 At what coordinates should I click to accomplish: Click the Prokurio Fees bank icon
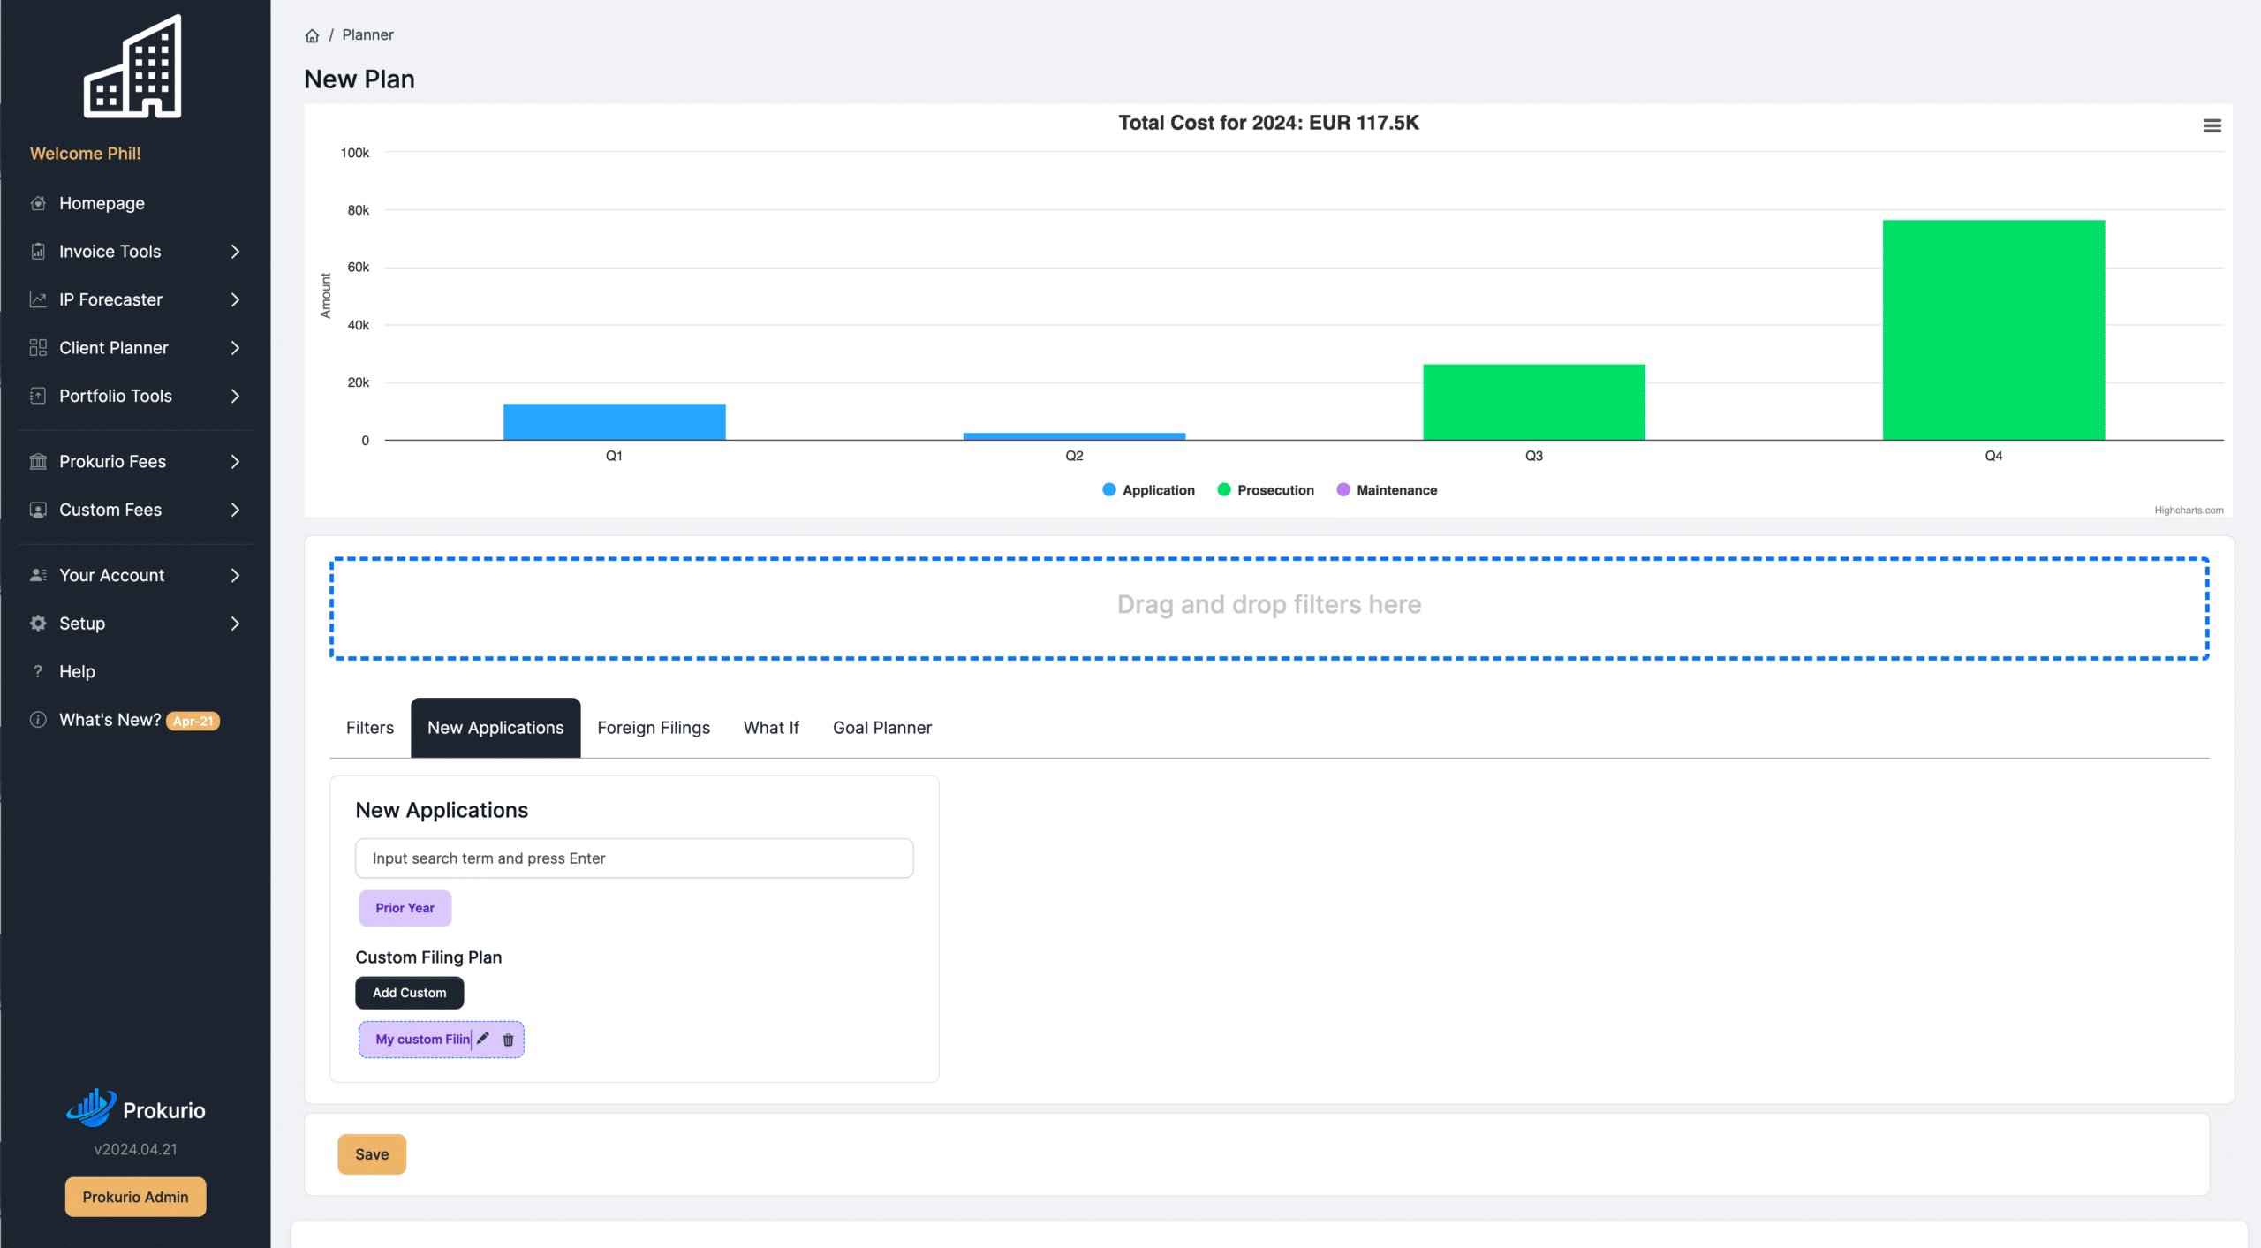tap(38, 461)
